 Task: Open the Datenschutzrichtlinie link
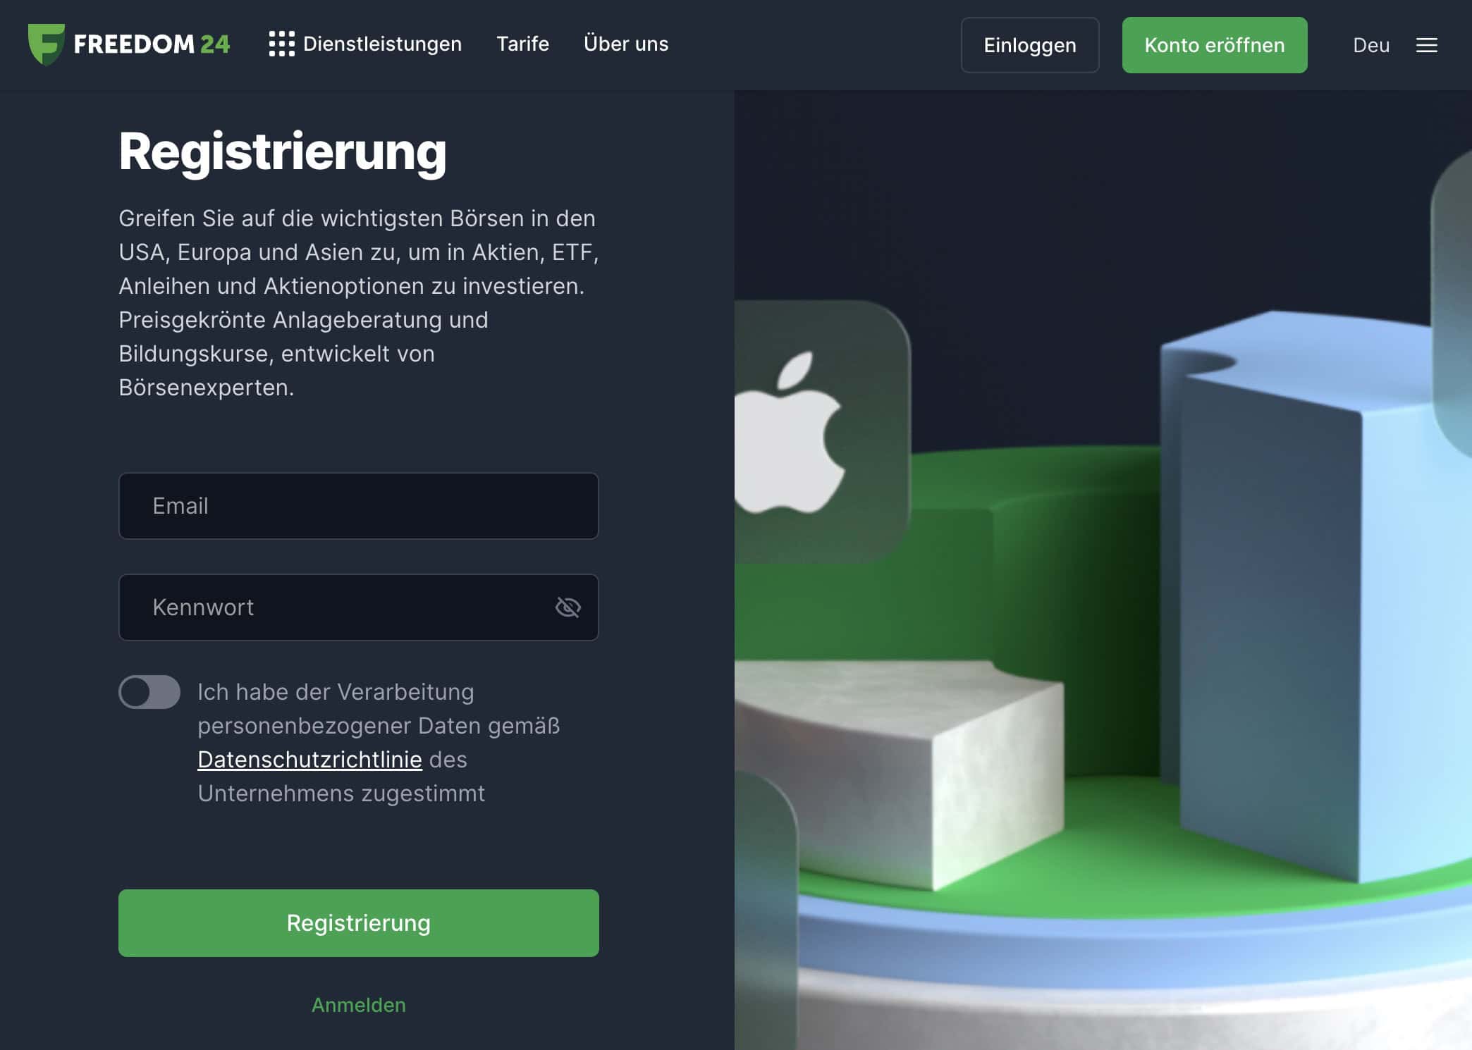tap(309, 760)
